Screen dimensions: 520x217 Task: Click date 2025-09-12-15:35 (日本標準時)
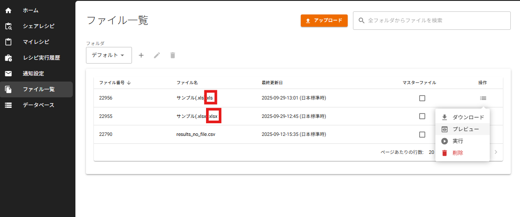pyautogui.click(x=294, y=135)
